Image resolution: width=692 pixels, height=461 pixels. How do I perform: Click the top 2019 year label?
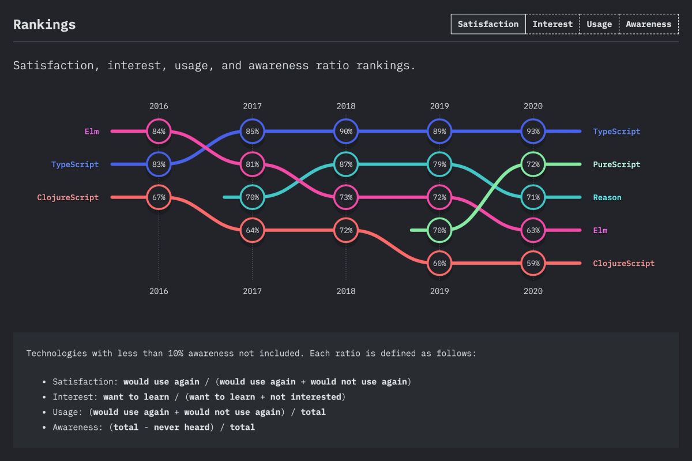[x=439, y=106]
